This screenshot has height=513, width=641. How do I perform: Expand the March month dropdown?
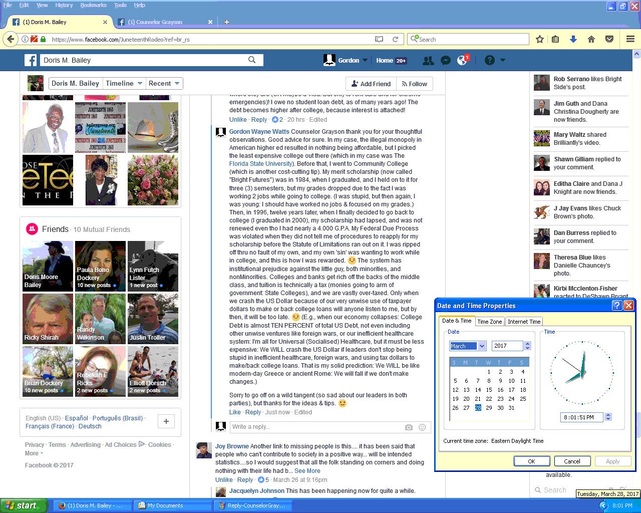[x=482, y=346]
